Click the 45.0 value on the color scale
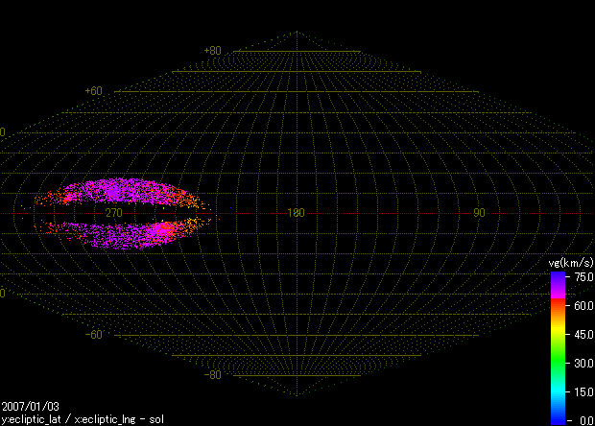The image size is (595, 426). click(x=583, y=334)
